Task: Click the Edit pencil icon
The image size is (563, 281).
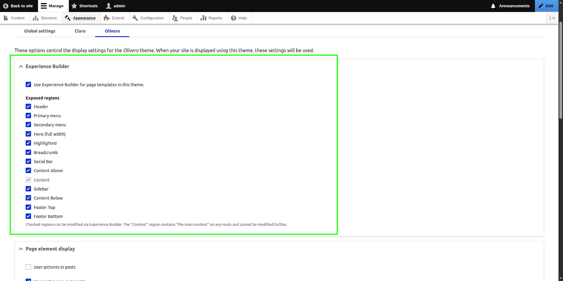Action: pos(541,6)
